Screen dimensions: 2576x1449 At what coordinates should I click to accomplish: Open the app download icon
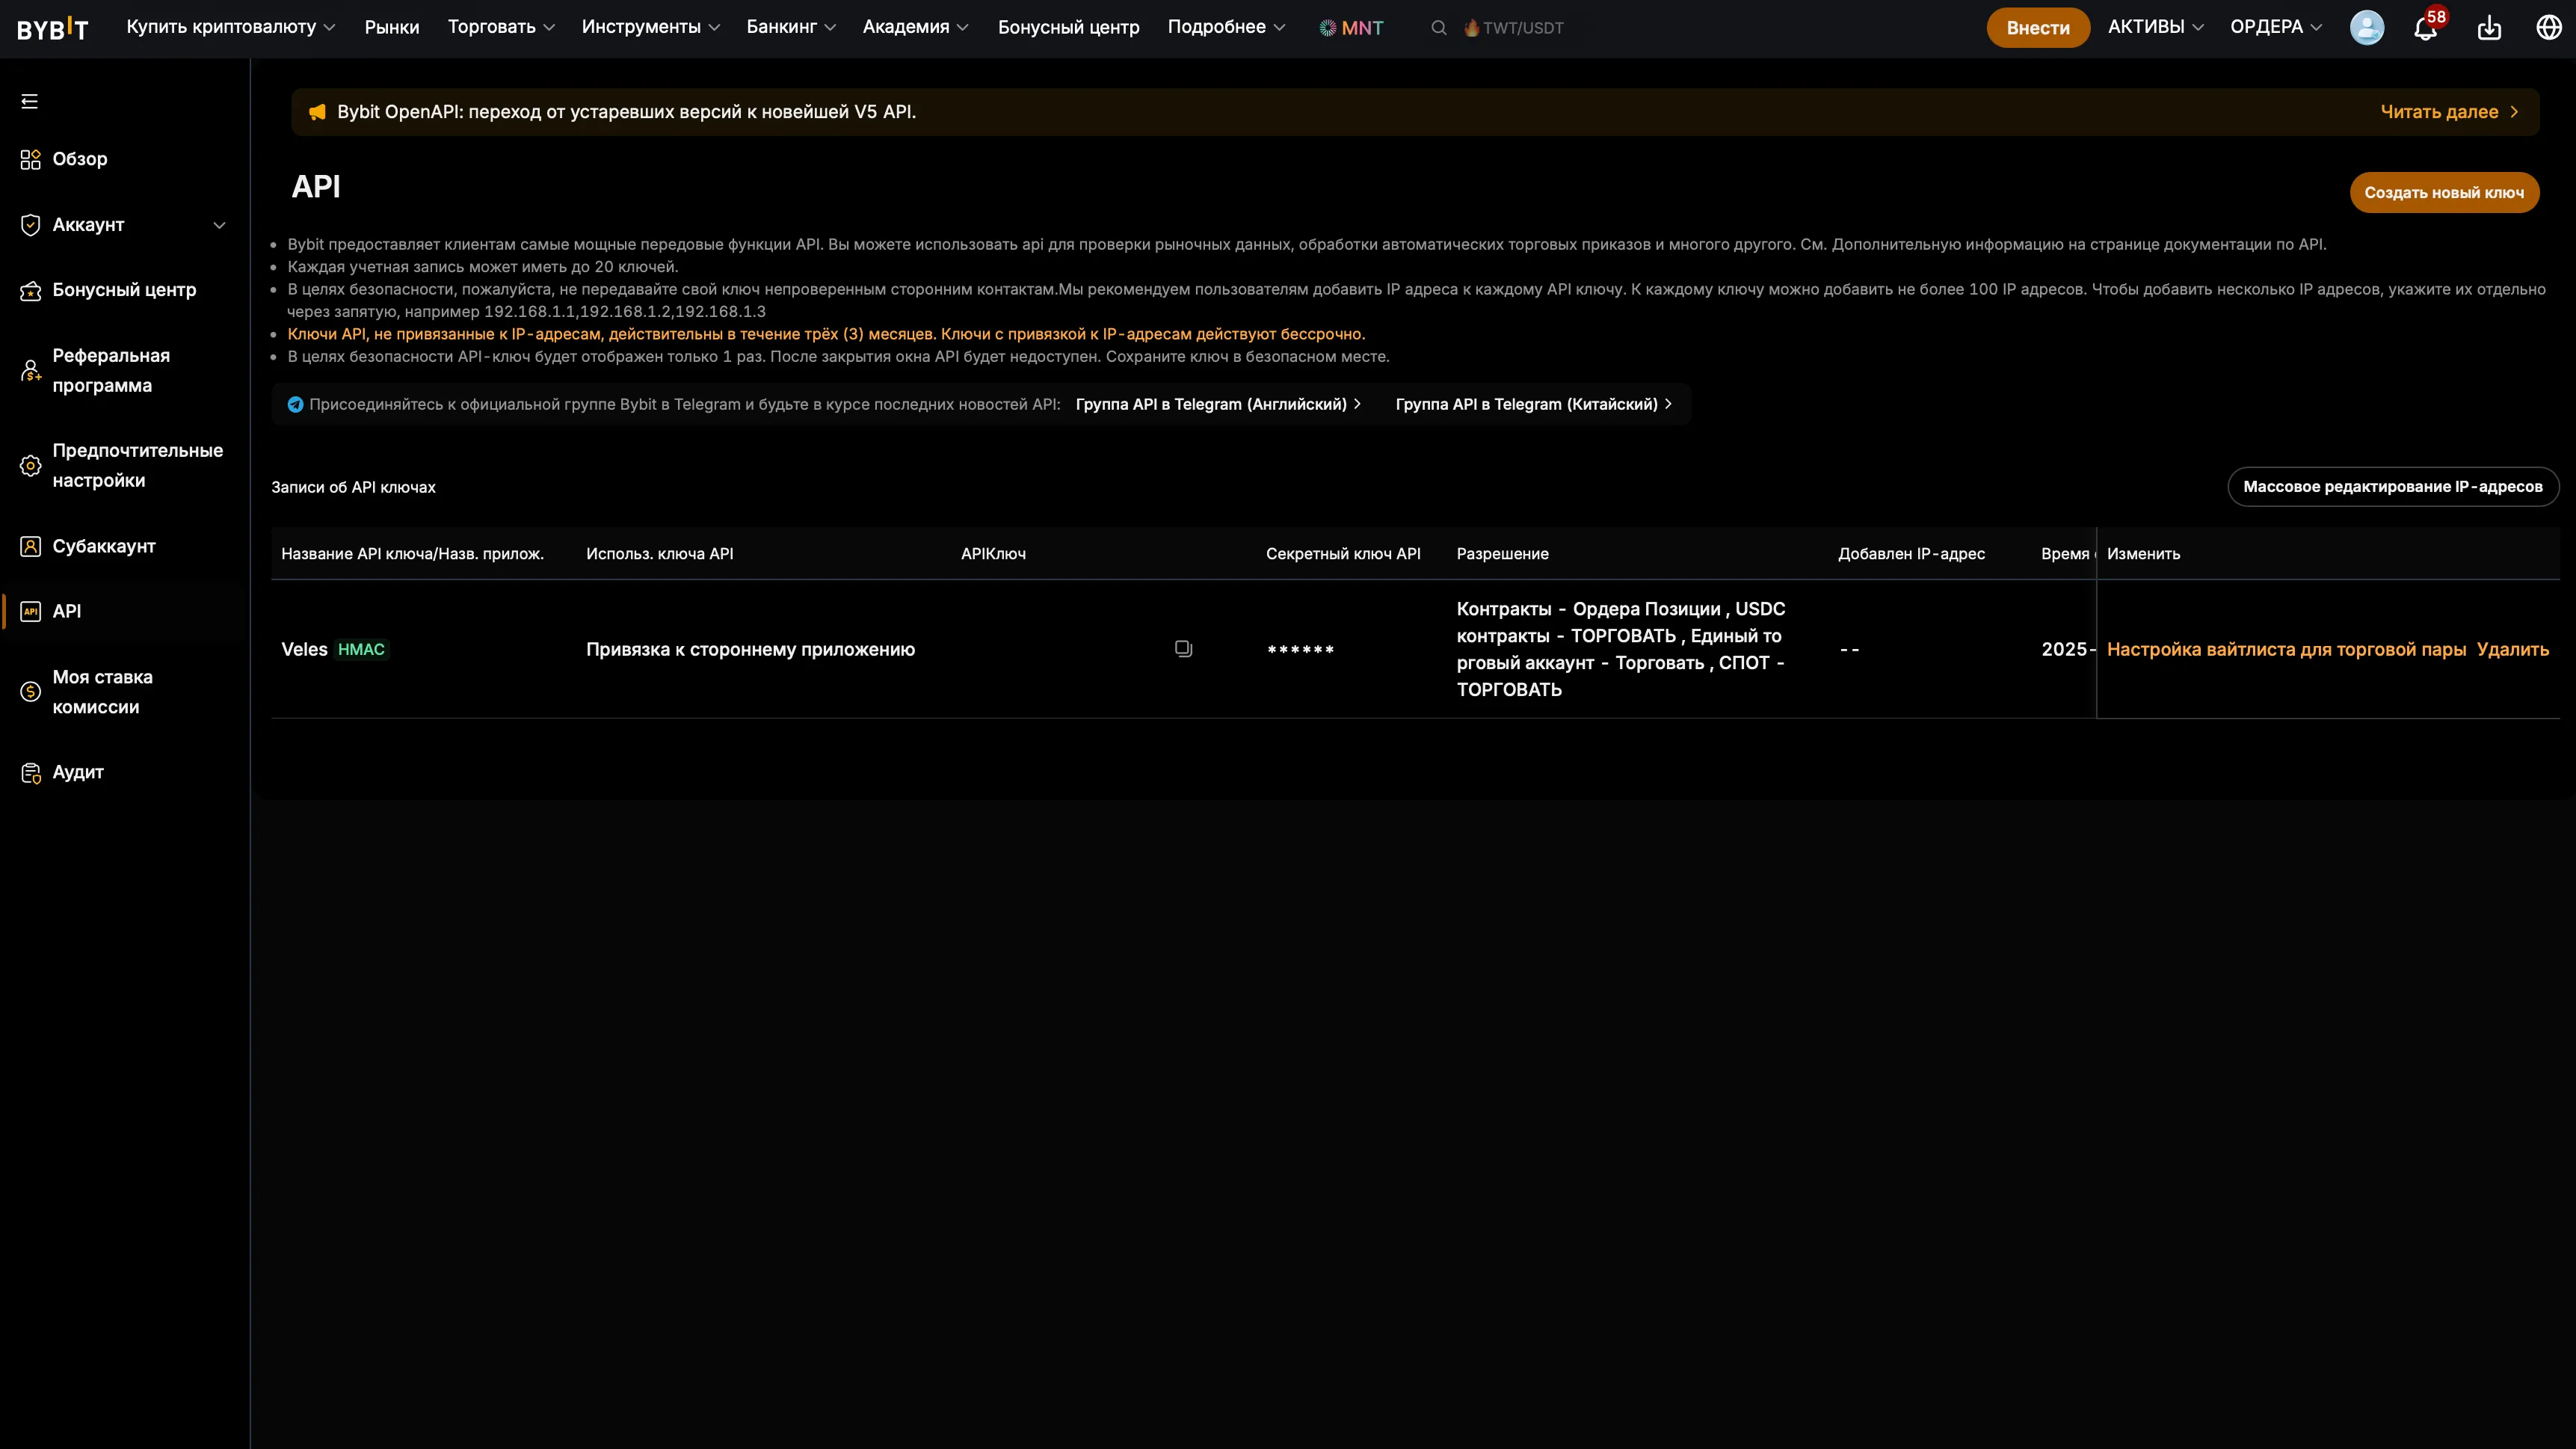coord(2489,27)
